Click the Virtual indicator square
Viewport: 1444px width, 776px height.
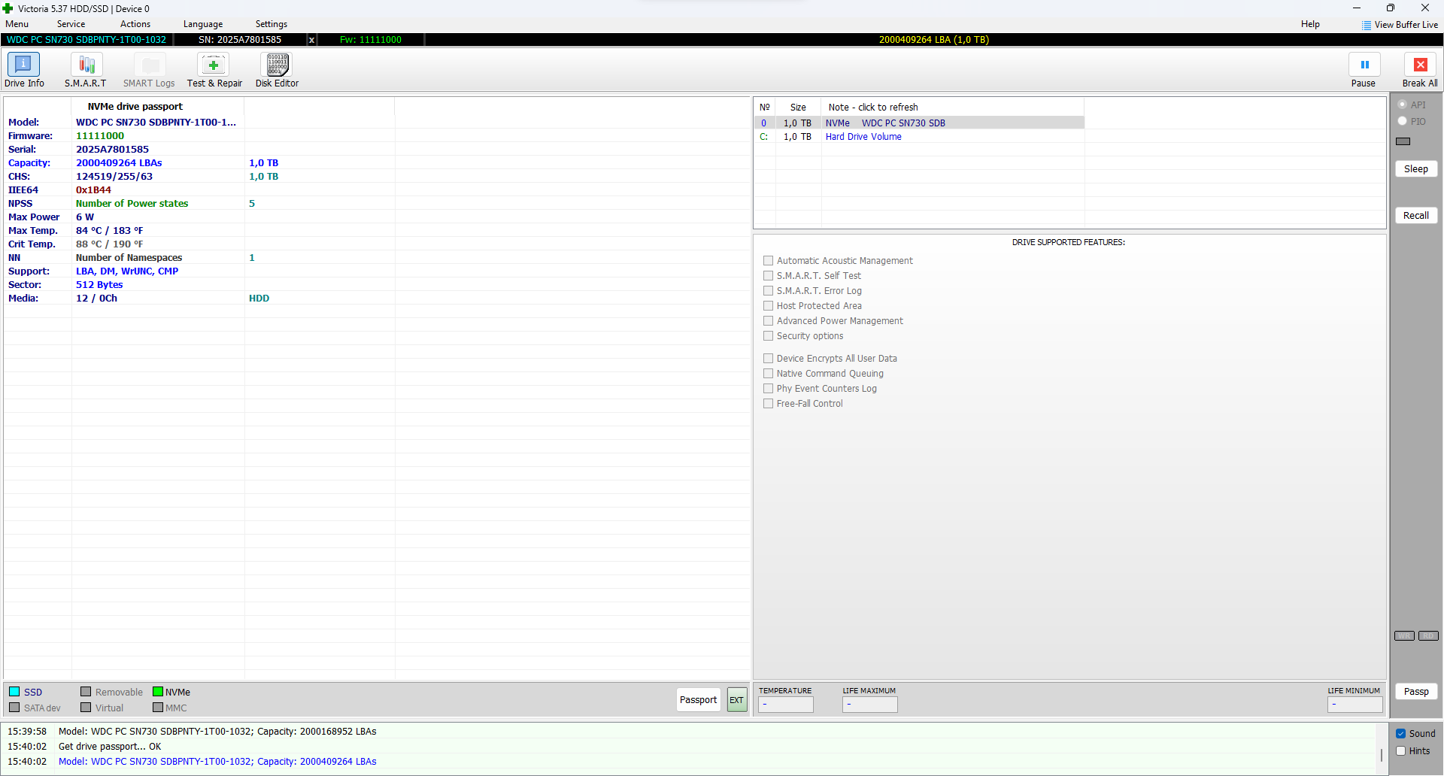[x=86, y=708]
